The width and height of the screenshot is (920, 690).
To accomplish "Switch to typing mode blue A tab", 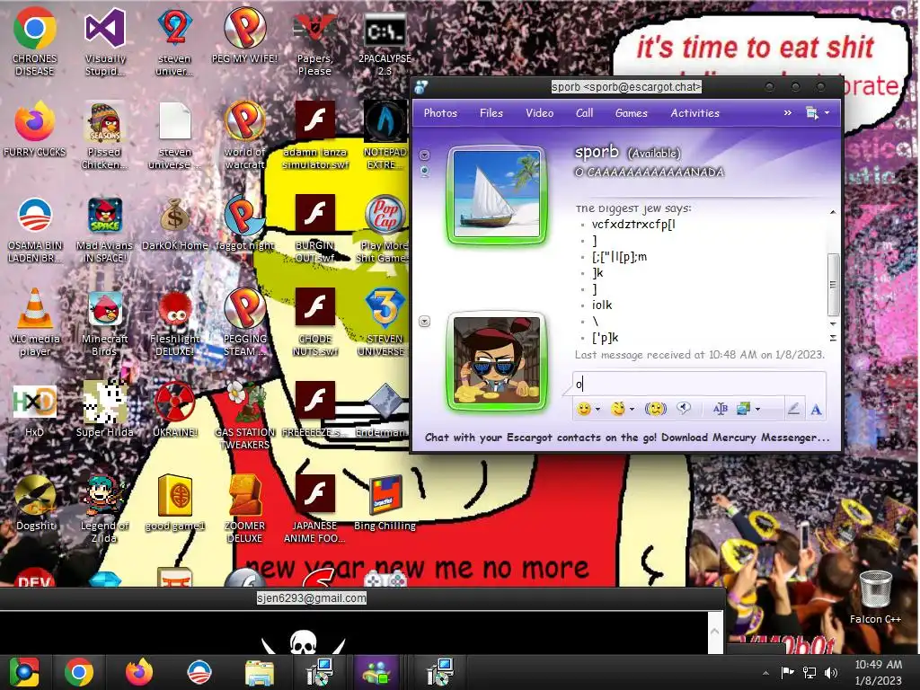I will coord(816,410).
